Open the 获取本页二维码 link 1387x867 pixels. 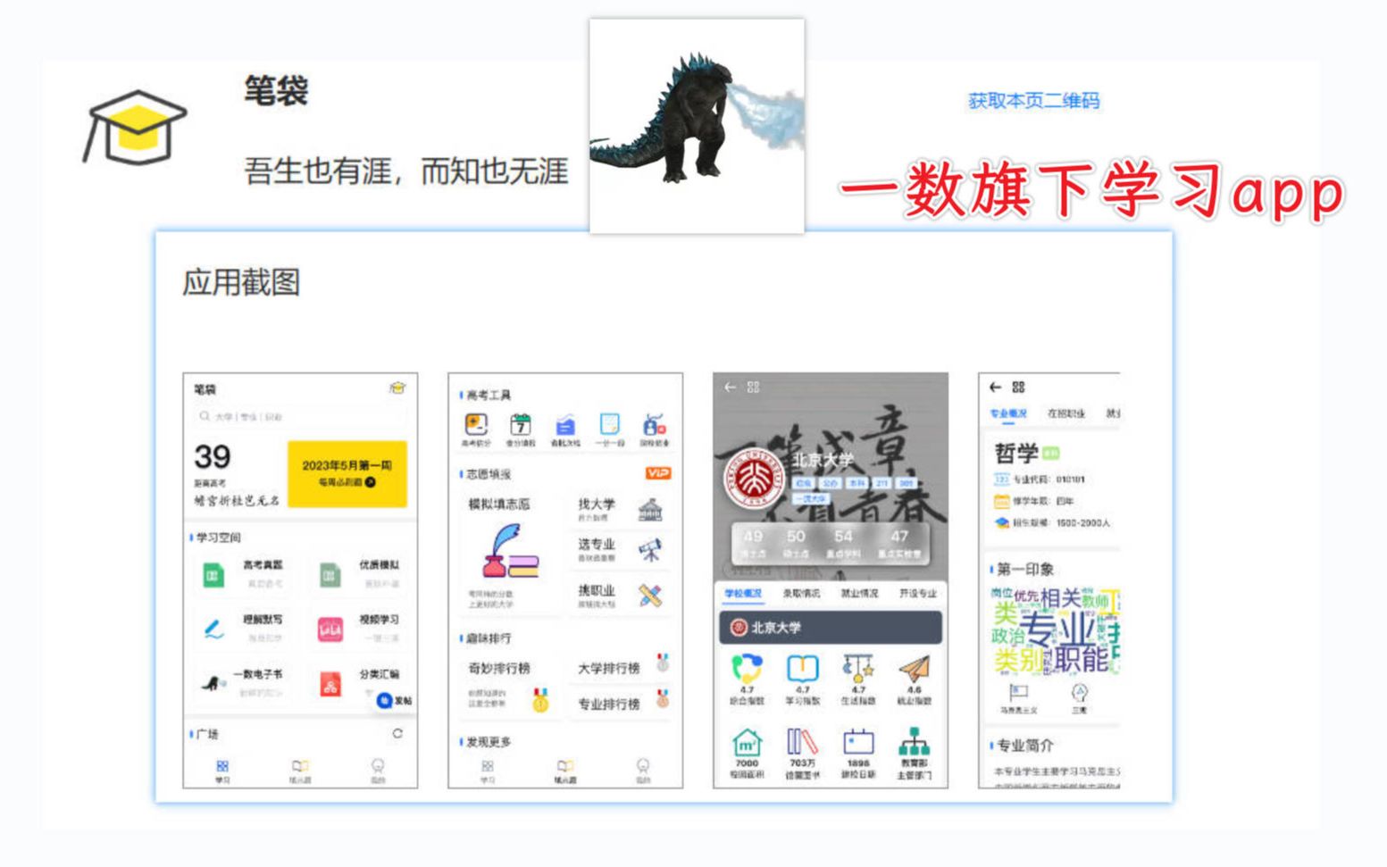1033,101
